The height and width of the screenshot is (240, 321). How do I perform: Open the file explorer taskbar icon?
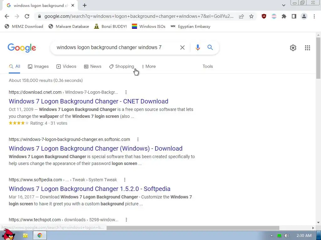pos(25,236)
